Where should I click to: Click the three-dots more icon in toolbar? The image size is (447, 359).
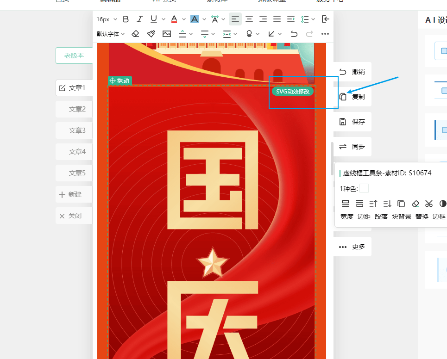coord(325,34)
